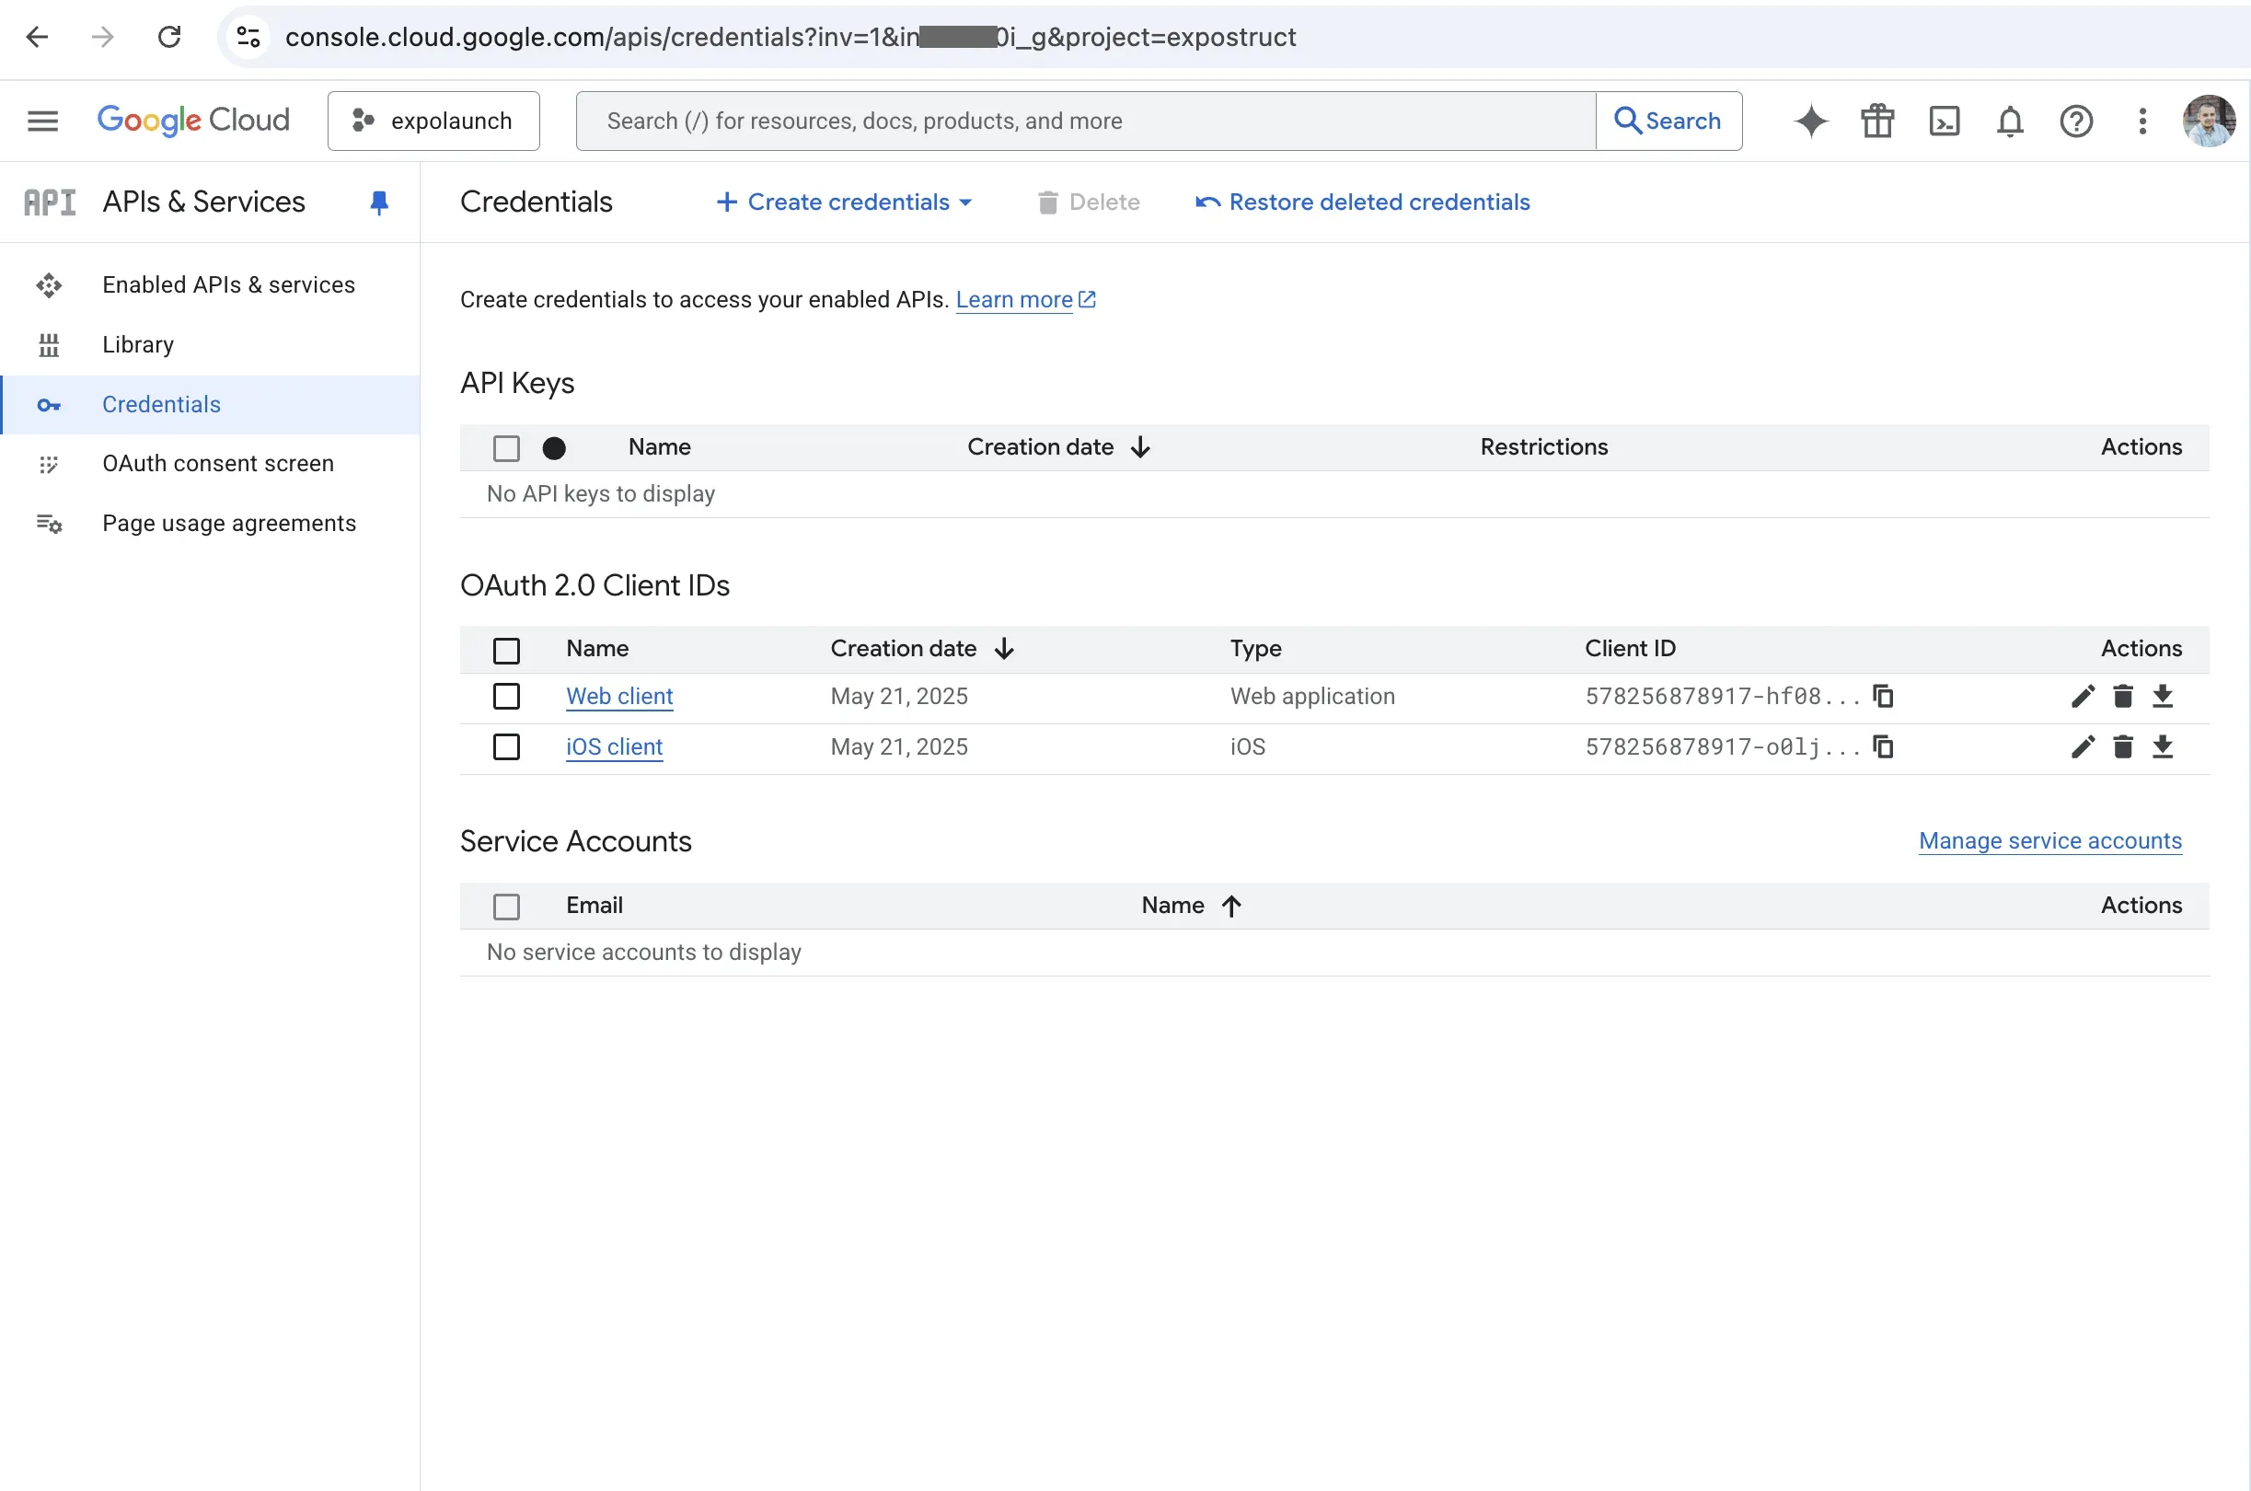Screen dimensions: 2251x1491
Task: Edit the Web client with pencil icon
Action: [2083, 696]
